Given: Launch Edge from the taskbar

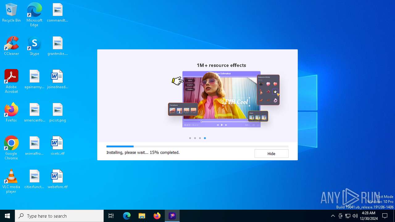Looking at the screenshot, I should [127, 216].
